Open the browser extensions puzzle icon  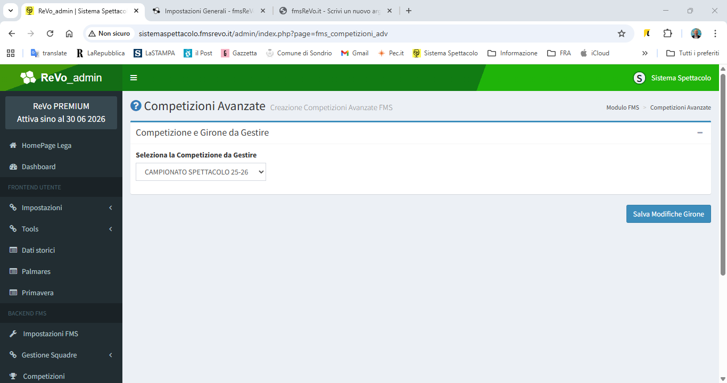tap(667, 34)
